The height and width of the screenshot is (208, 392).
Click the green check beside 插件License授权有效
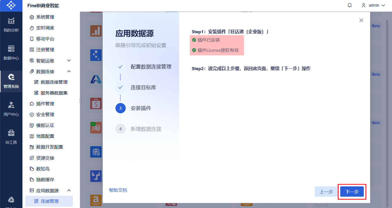click(194, 50)
